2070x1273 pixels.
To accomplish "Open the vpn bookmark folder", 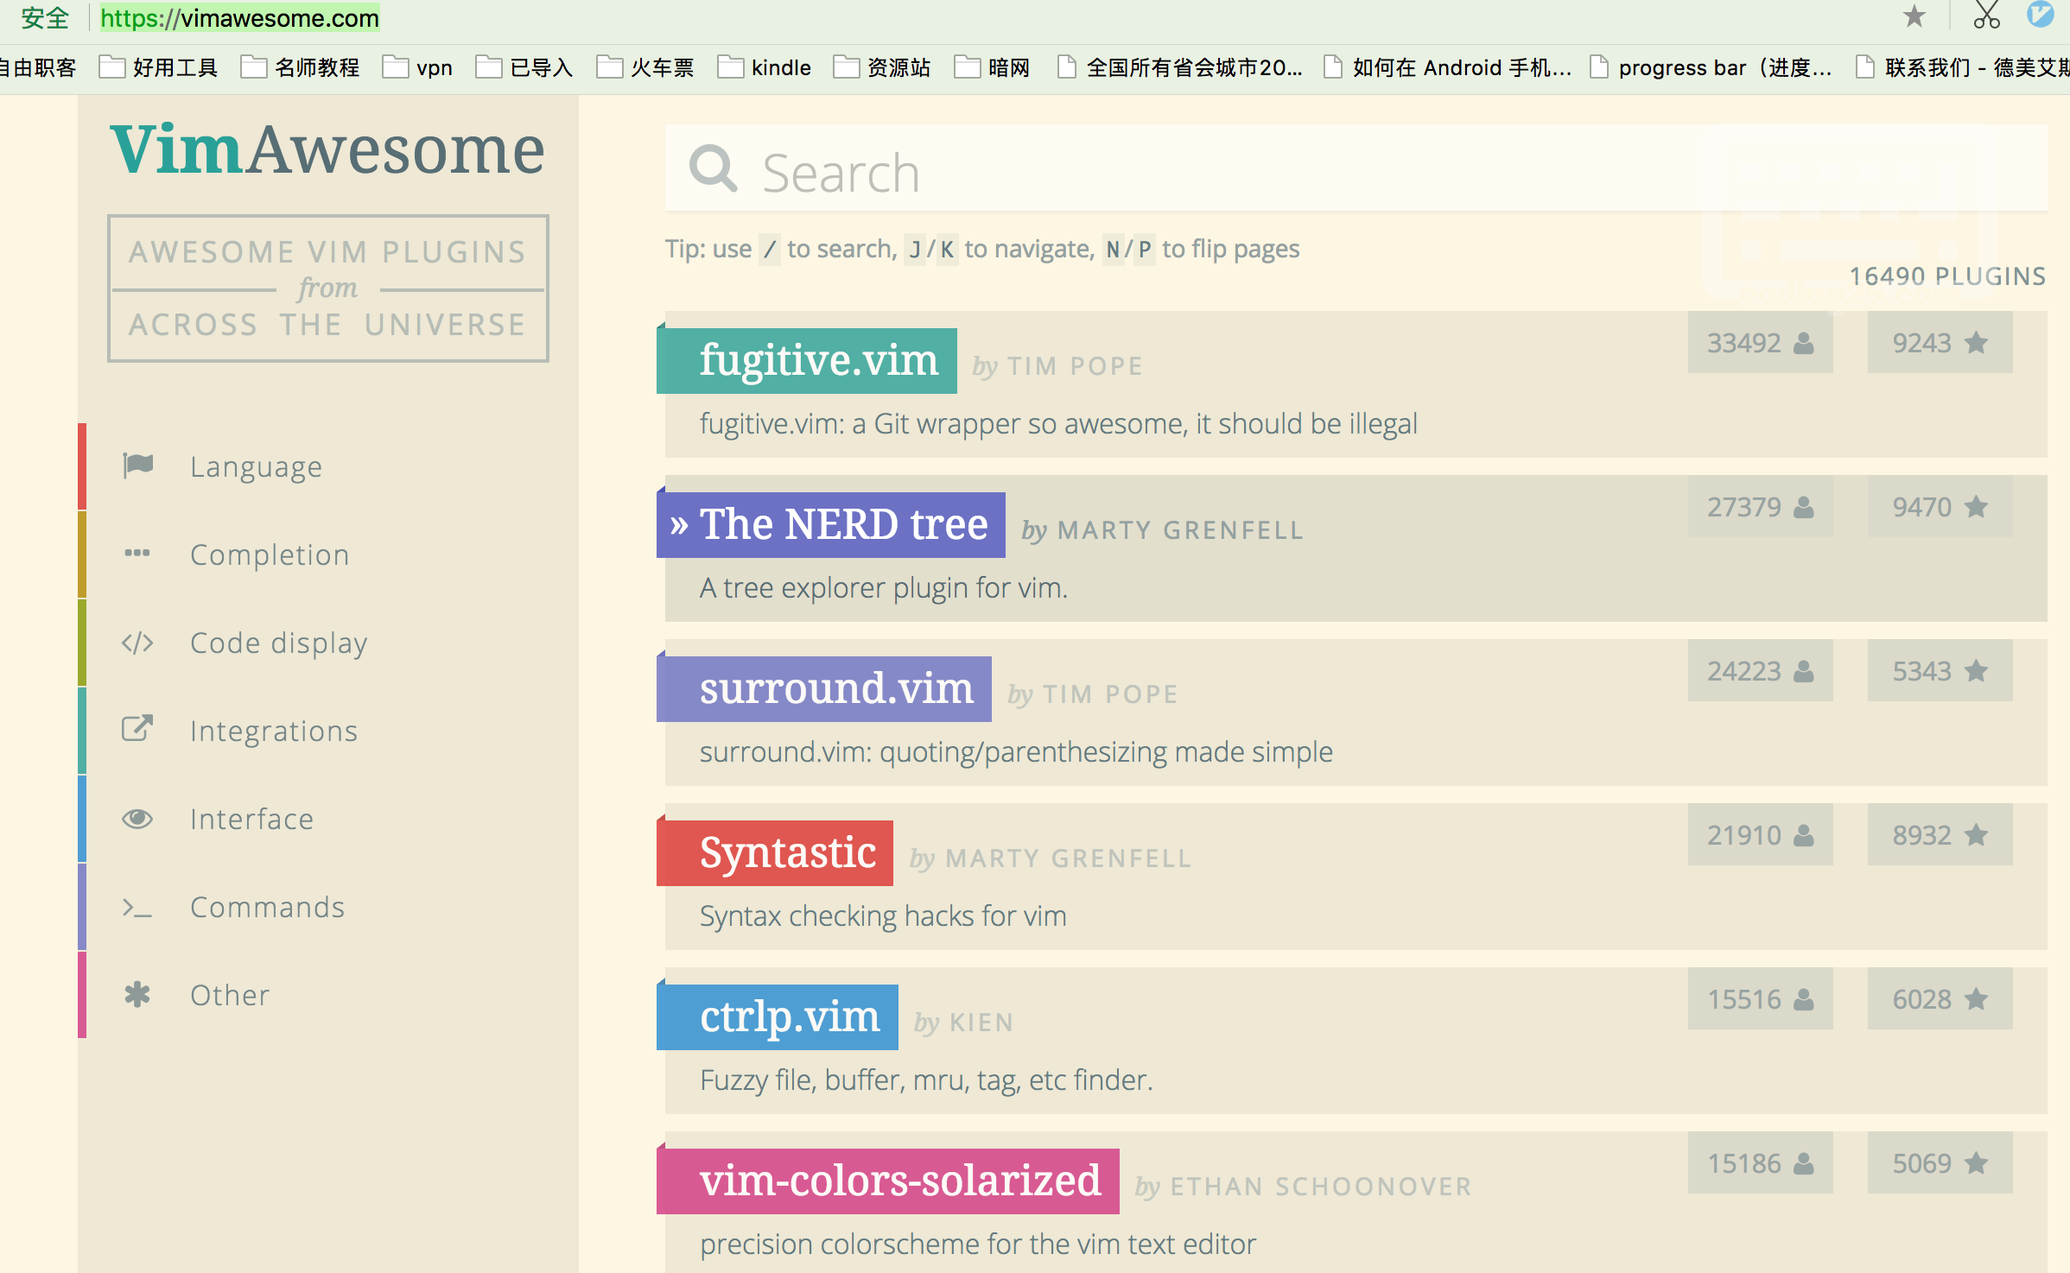I will point(418,67).
